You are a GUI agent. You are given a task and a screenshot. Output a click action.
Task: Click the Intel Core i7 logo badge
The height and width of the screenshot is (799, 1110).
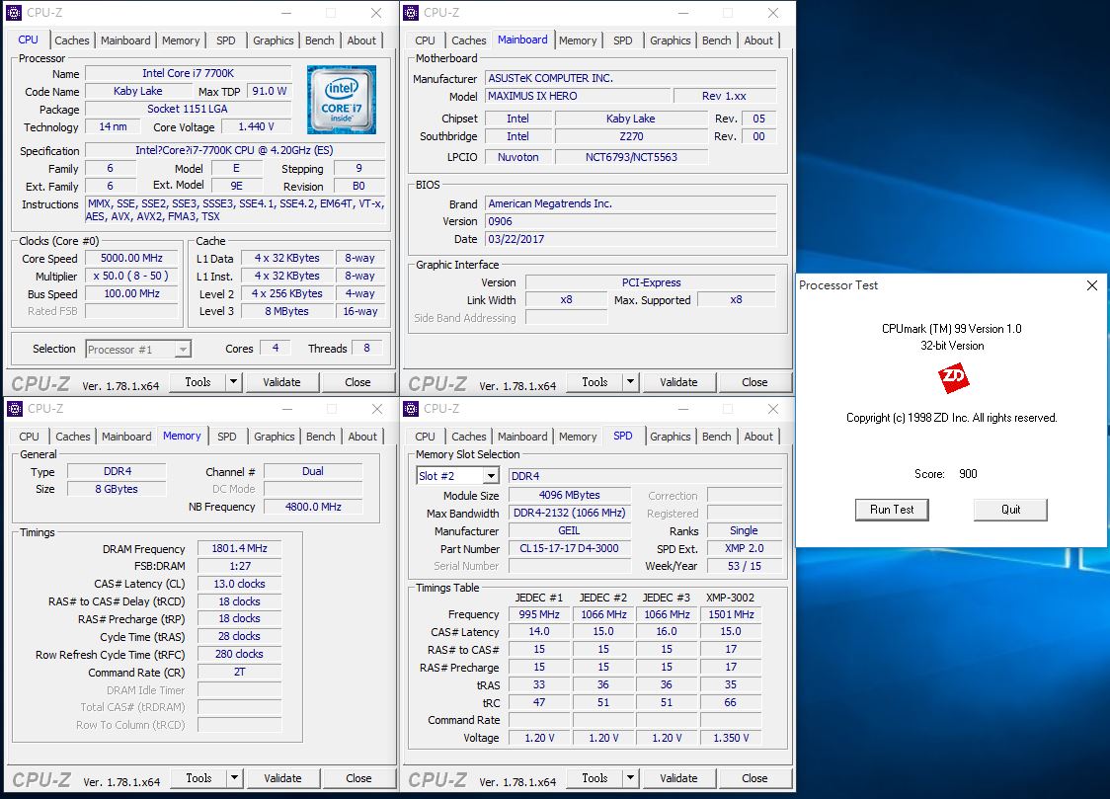pyautogui.click(x=342, y=99)
